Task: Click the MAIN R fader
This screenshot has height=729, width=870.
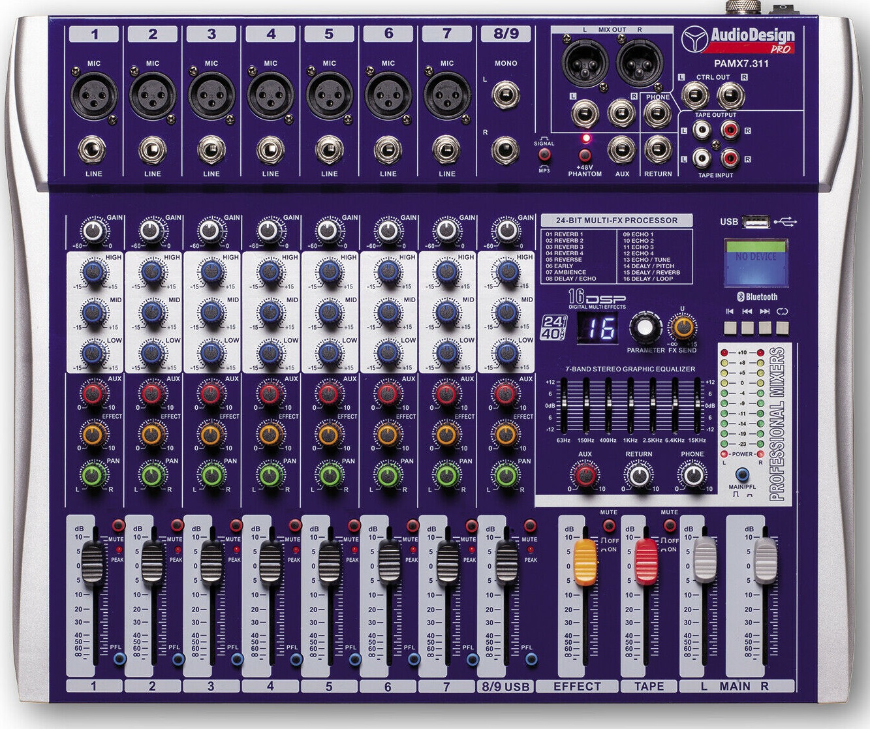Action: pyautogui.click(x=766, y=560)
